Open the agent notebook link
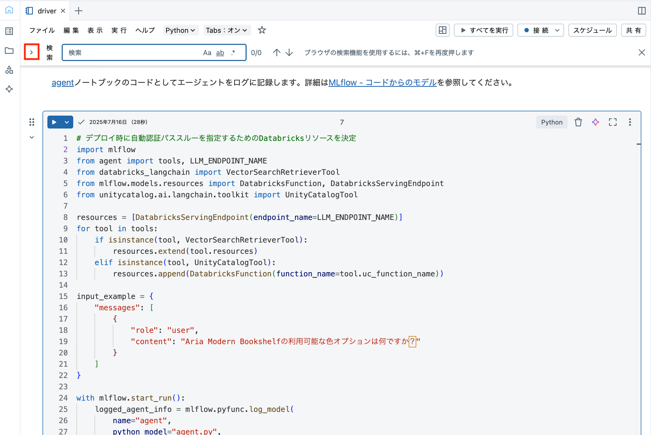This screenshot has width=651, height=435. point(63,82)
